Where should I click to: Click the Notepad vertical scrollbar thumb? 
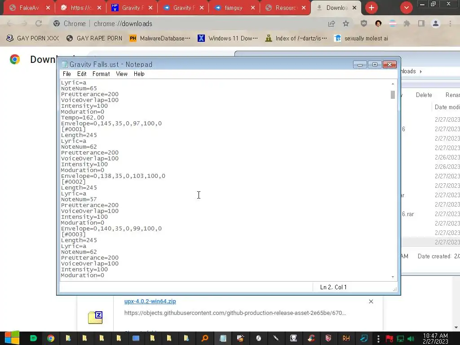tap(393, 95)
